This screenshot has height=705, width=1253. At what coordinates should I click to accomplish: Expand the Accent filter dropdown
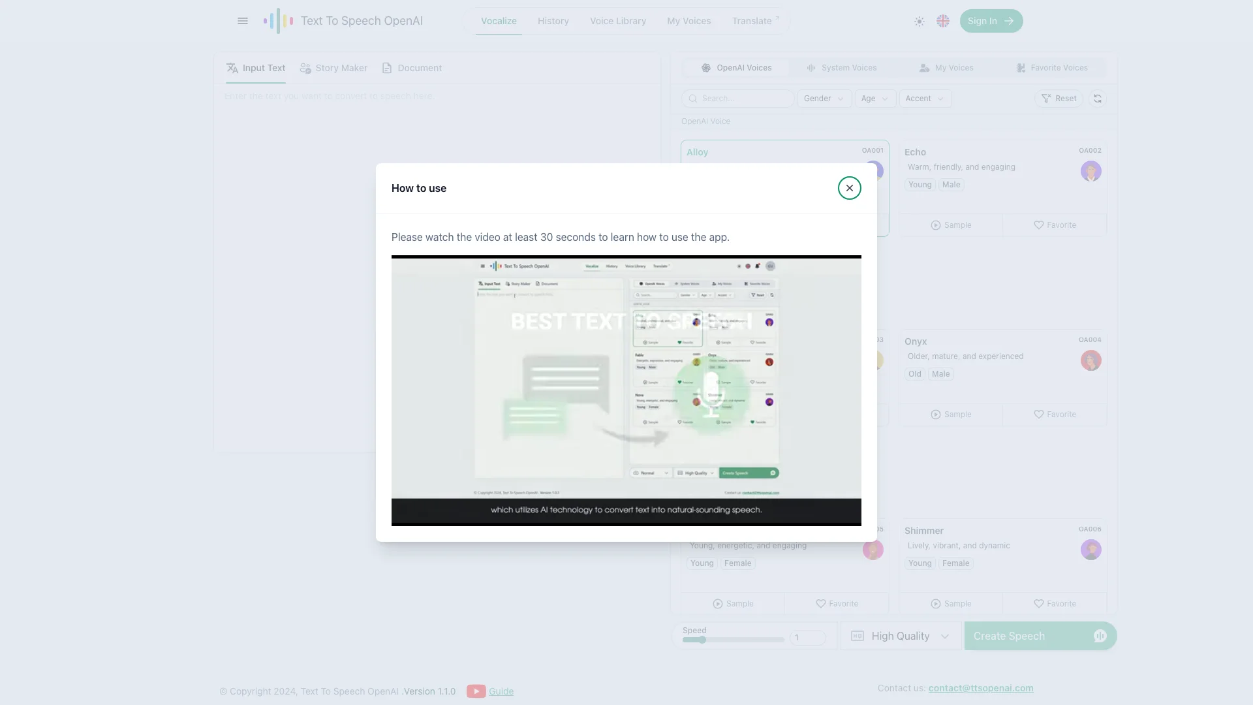tap(925, 99)
